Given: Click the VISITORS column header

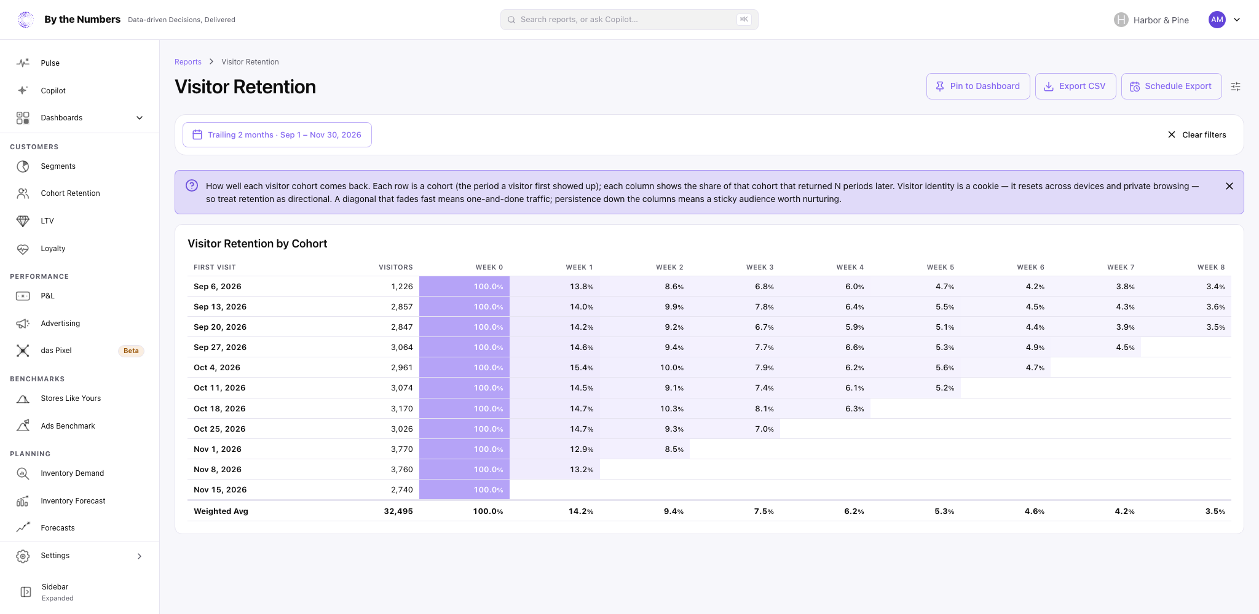Looking at the screenshot, I should (396, 267).
